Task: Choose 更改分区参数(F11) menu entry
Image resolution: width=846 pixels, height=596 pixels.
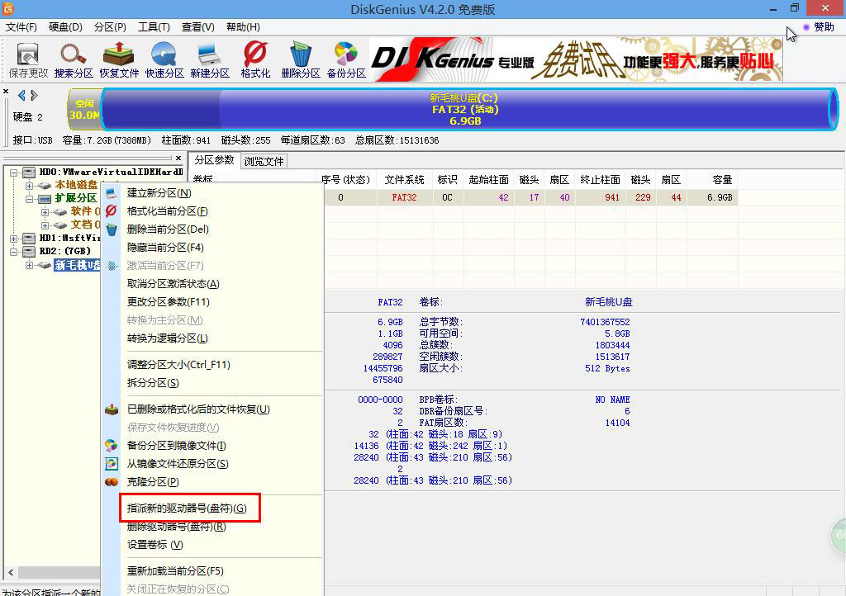Action: click(169, 302)
